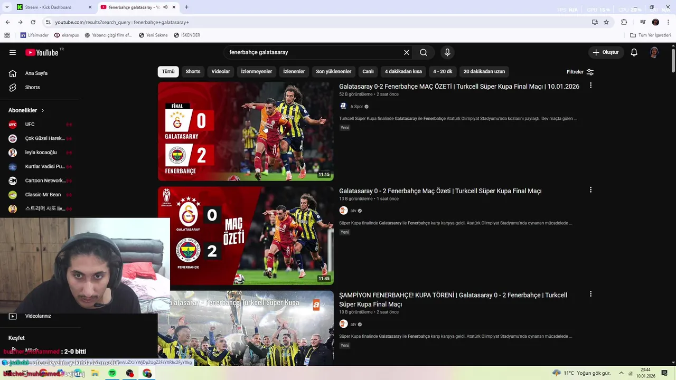This screenshot has width=676, height=380.
Task: Open Tüm Yer İşaretleri bookmarks folder
Action: point(650,35)
